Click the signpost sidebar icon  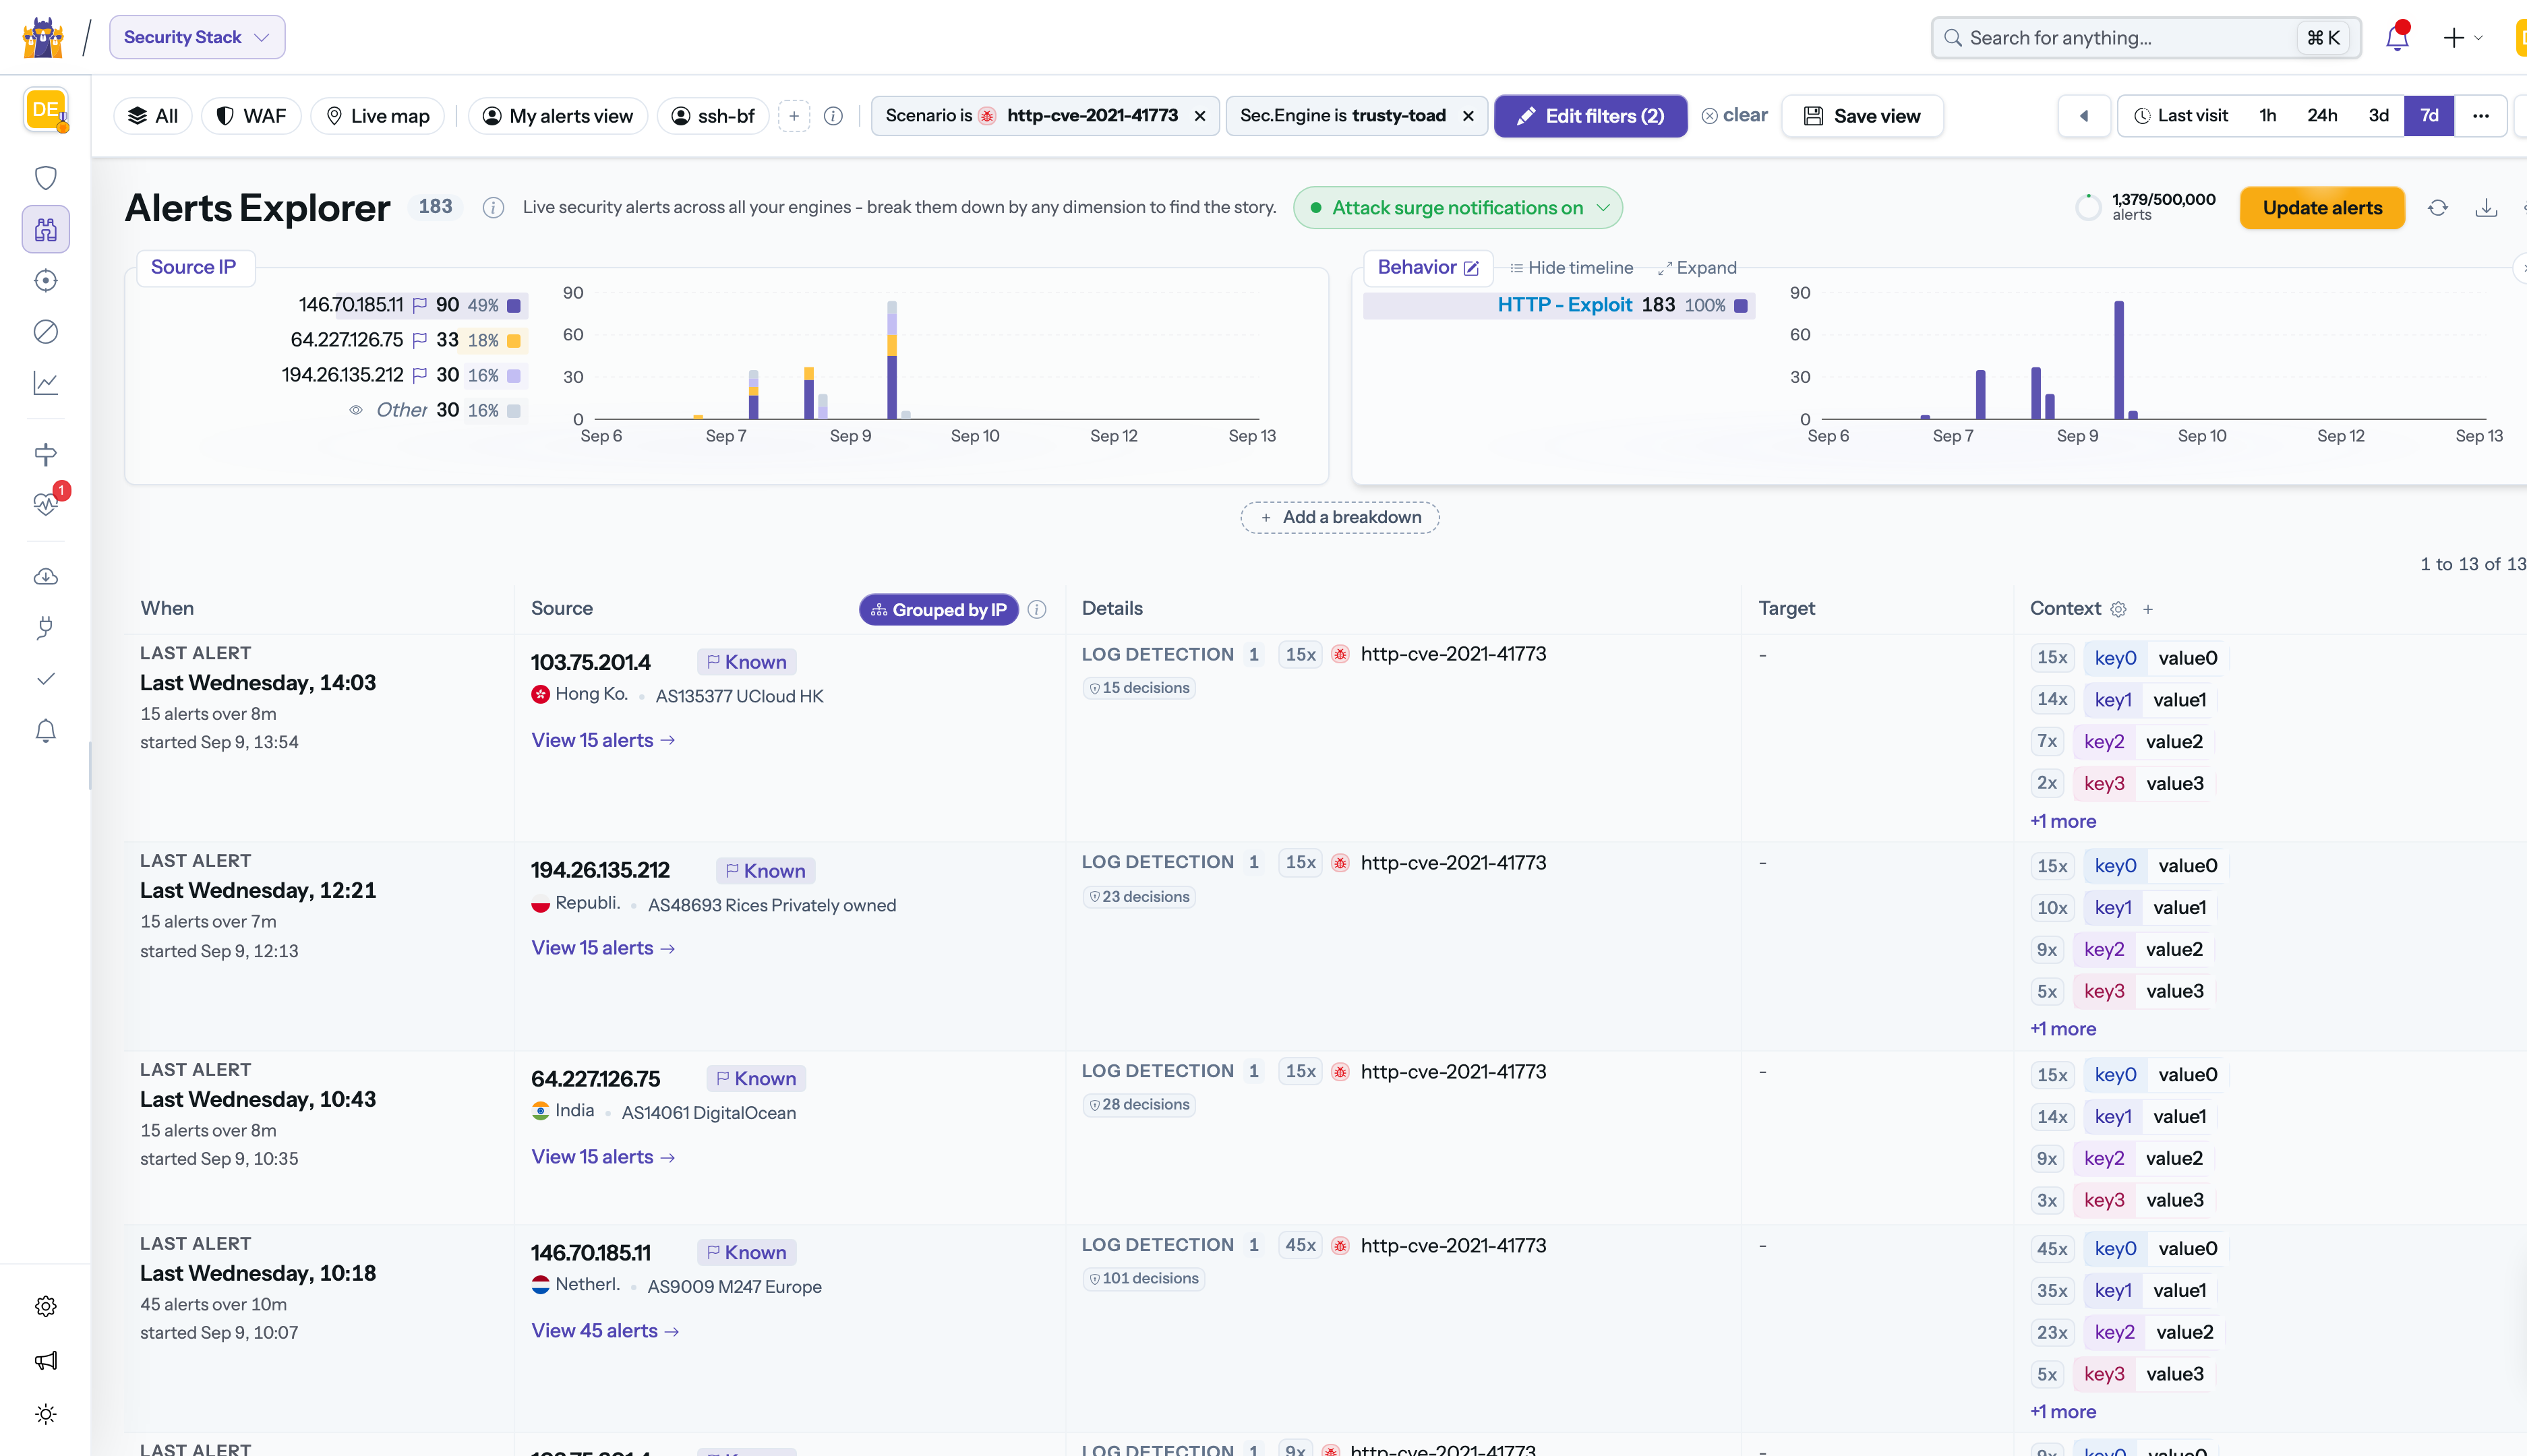point(46,454)
